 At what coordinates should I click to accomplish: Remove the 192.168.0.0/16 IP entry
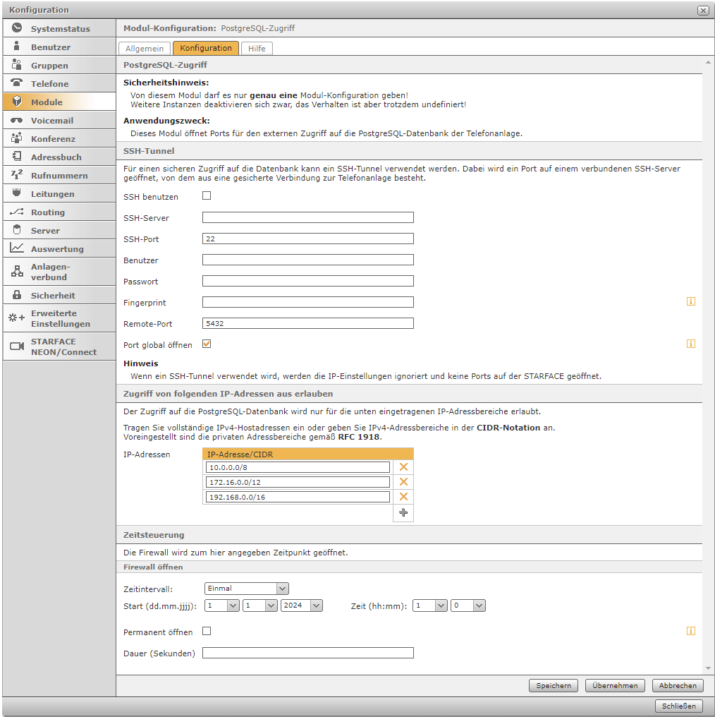point(403,497)
